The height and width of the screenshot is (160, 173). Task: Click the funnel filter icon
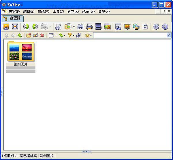coord(70,35)
